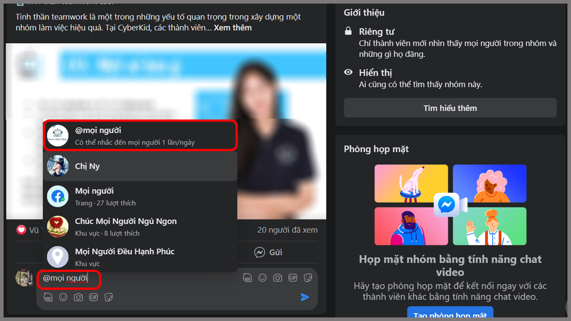
Task: Click the eye icon beside Hiển thị
Action: point(348,72)
